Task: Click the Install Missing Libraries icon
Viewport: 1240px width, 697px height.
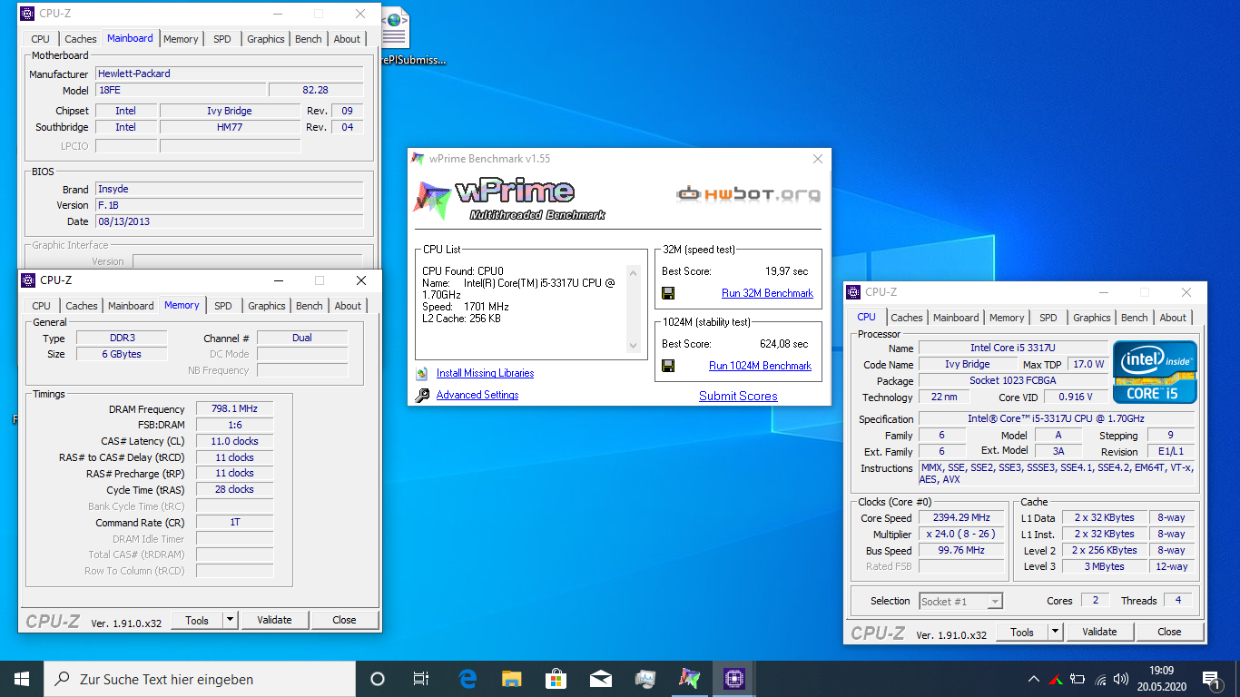Action: [421, 373]
